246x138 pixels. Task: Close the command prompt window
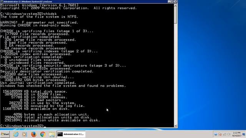[175, 2]
